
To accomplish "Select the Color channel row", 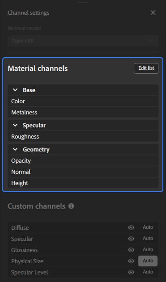I will coord(83,101).
